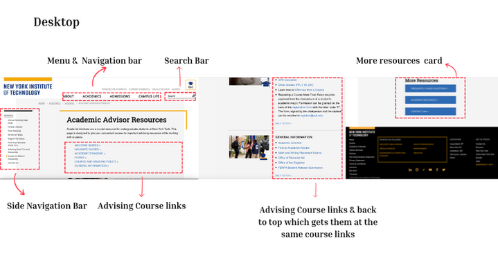Jump to Advising Guides section
Screen dimensions: 498x254
(87, 145)
